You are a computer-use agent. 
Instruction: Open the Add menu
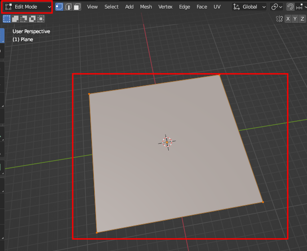129,7
